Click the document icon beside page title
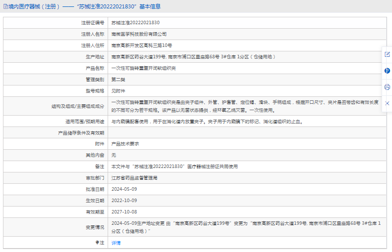Screen dimensions: 392x252 [5, 6]
